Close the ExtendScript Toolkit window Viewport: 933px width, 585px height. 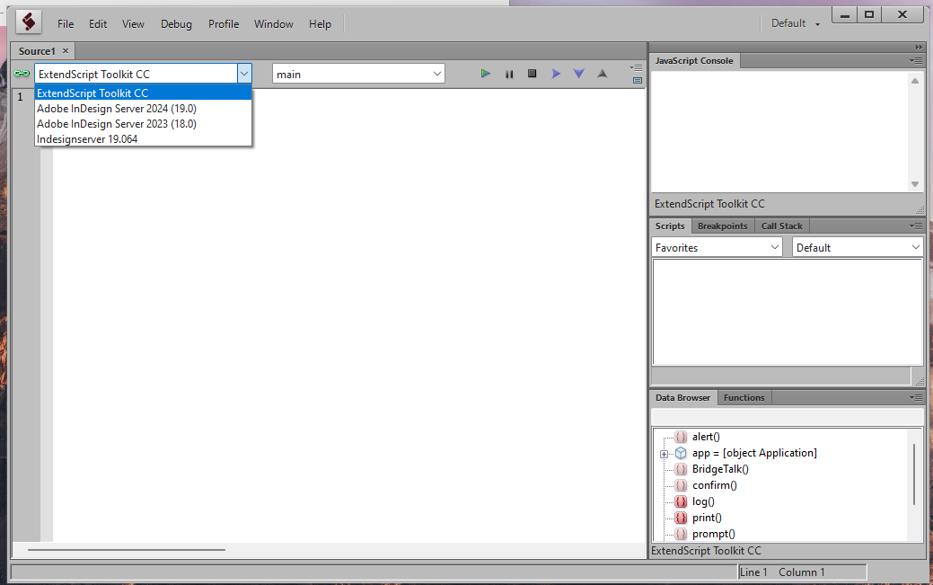pos(902,15)
